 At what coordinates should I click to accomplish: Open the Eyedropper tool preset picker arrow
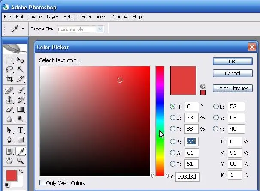(23, 29)
